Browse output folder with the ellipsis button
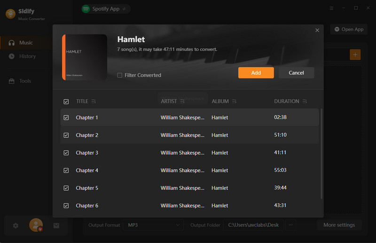Screen dimensions: 376x243 coord(290,225)
